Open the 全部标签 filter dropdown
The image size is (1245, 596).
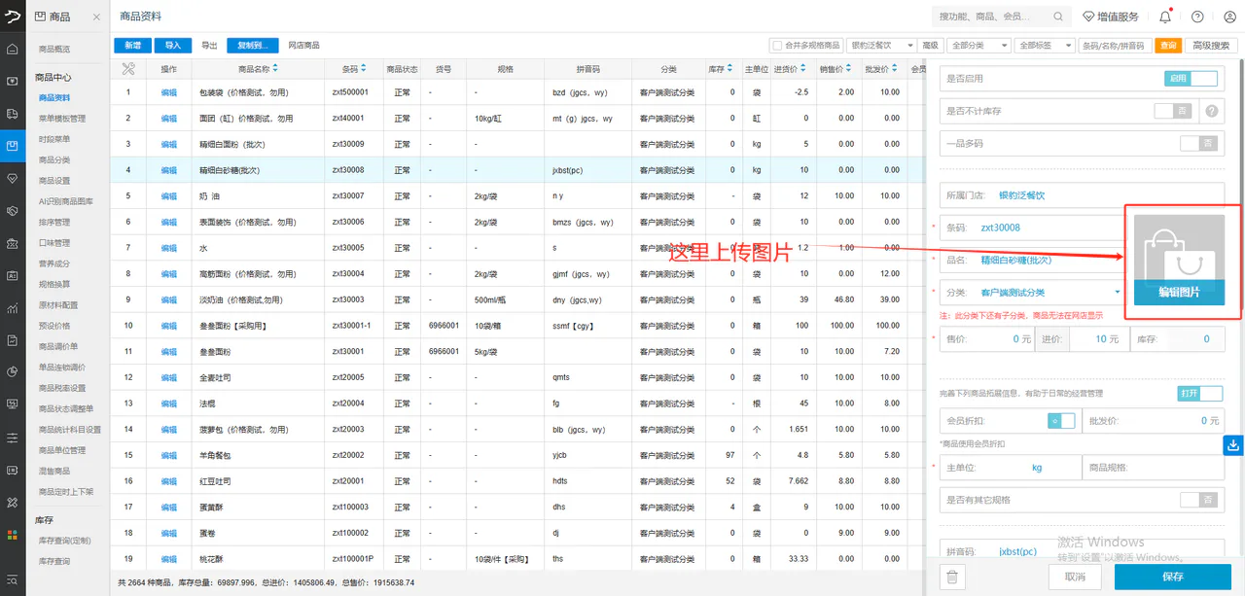click(1044, 46)
